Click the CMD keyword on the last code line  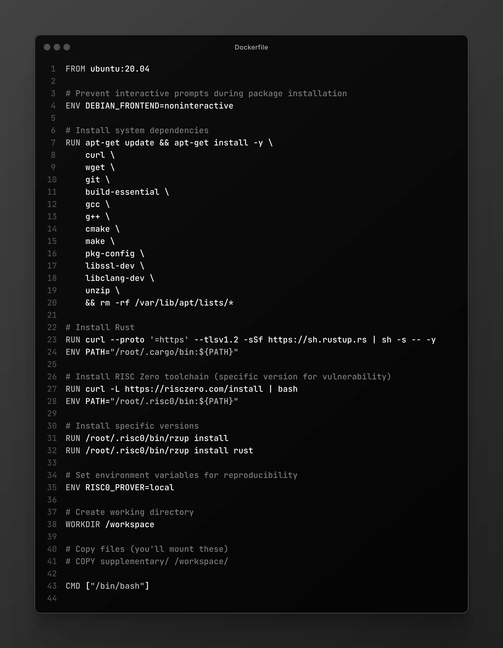[73, 586]
